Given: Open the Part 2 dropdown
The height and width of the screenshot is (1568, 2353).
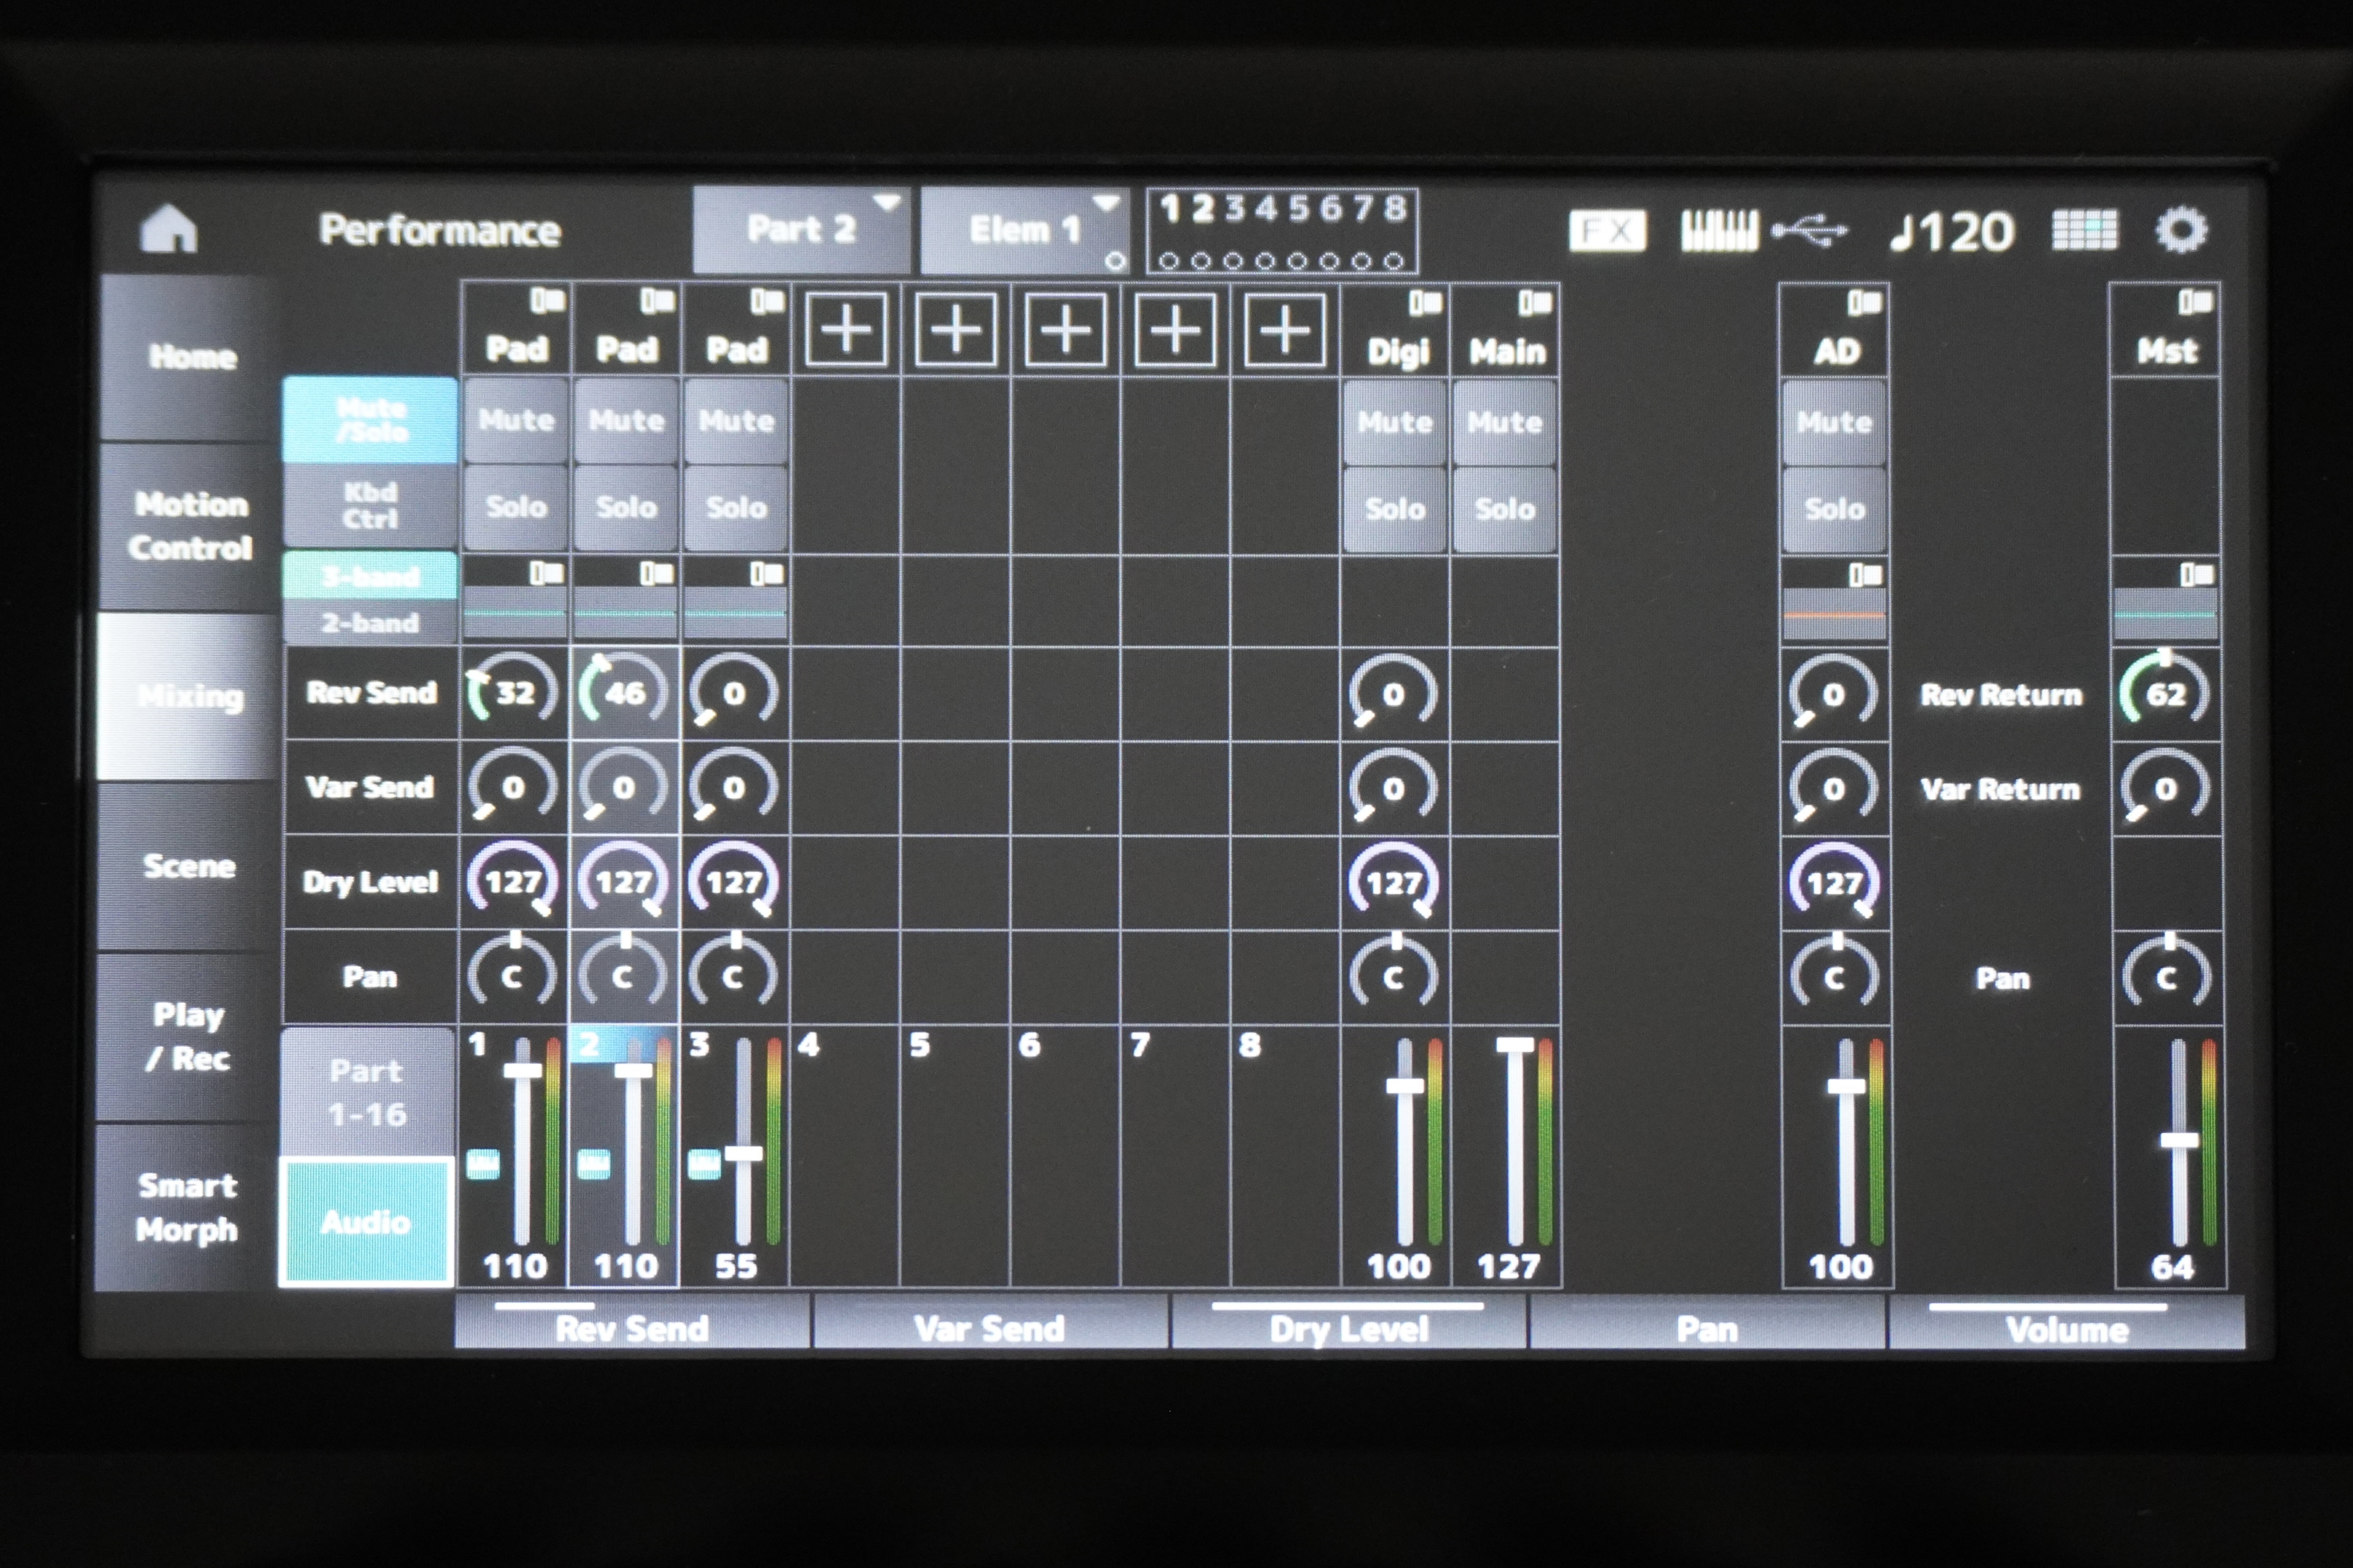Looking at the screenshot, I should point(801,230).
